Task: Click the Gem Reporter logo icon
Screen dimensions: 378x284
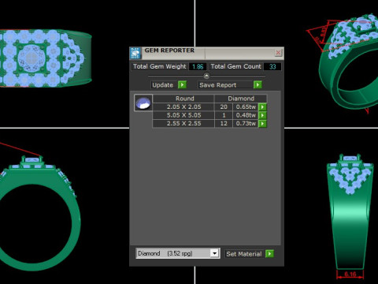Action: 135,53
